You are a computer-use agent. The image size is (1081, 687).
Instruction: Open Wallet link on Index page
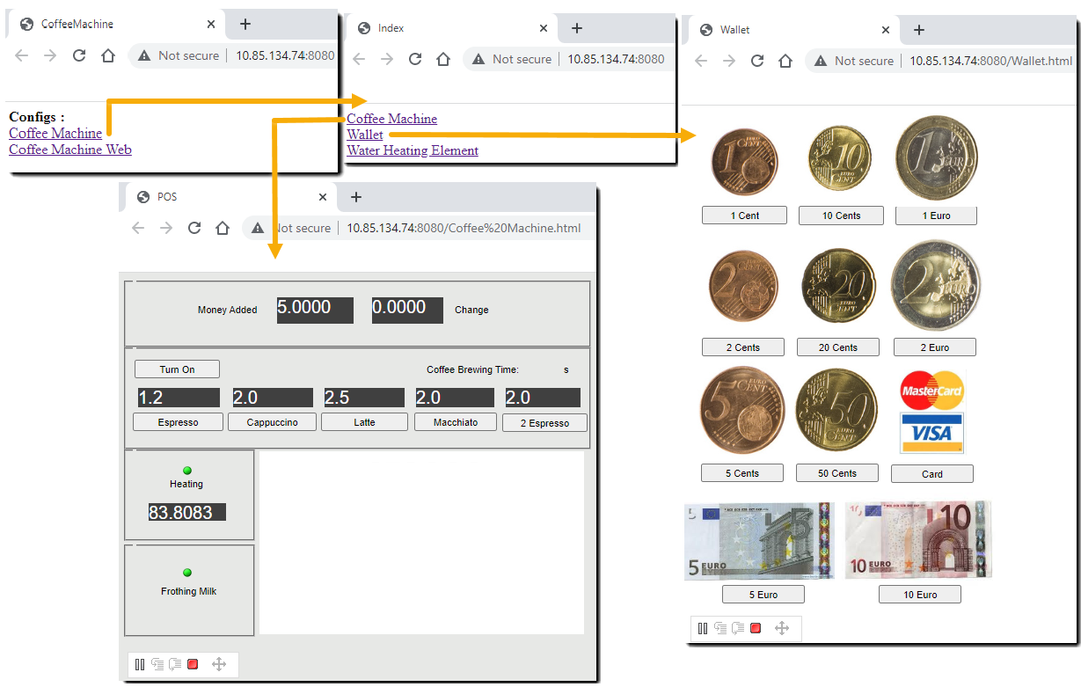(365, 135)
